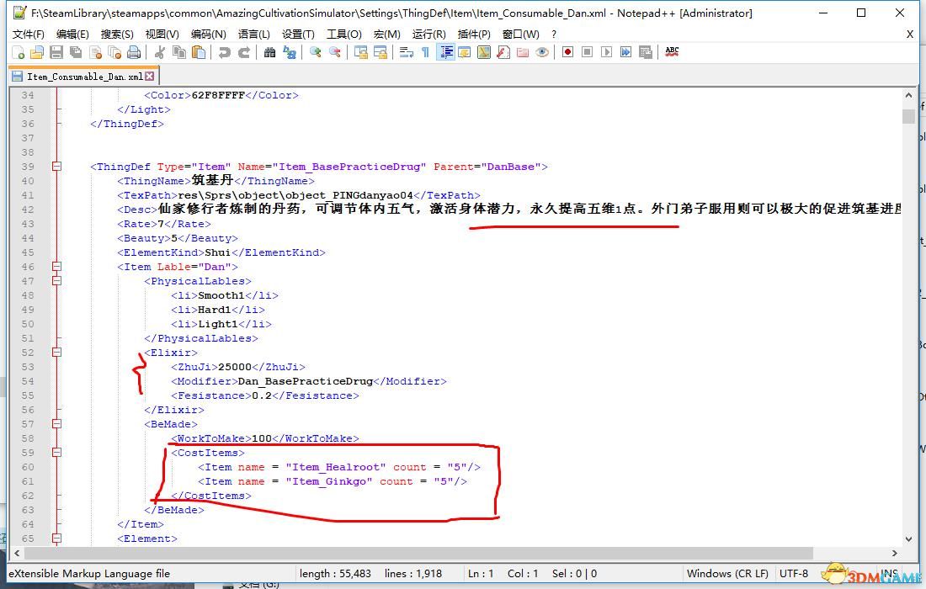Toggle the Show Indent Guide button
Screen dimensions: 926x589
[445, 52]
